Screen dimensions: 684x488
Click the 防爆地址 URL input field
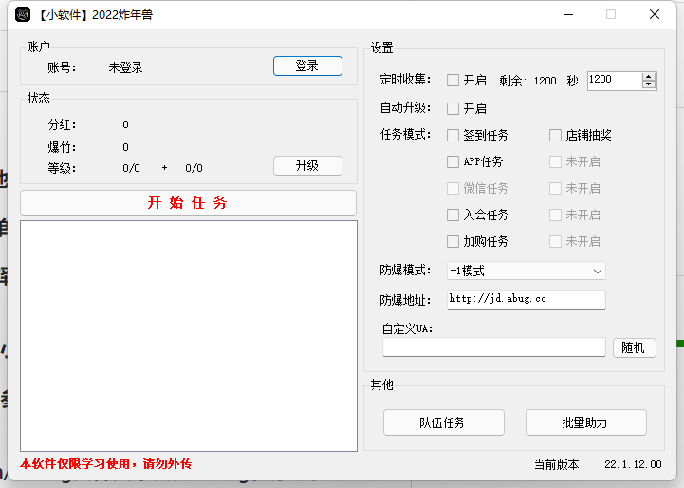(526, 300)
